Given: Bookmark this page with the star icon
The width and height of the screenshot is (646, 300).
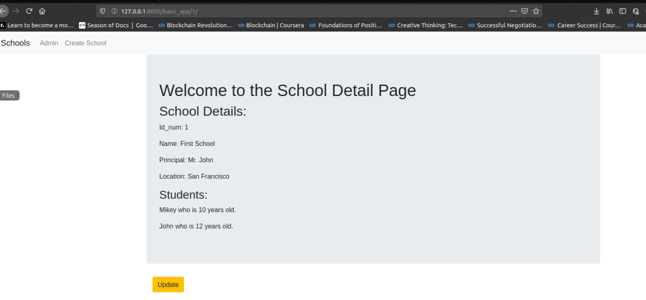Looking at the screenshot, I should pyautogui.click(x=536, y=11).
